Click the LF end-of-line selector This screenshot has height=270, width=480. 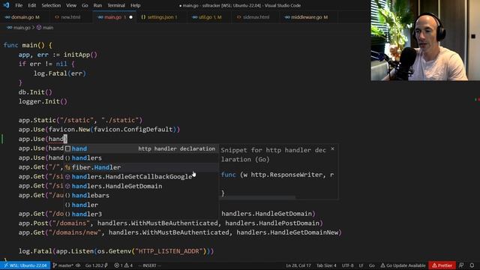361,265
